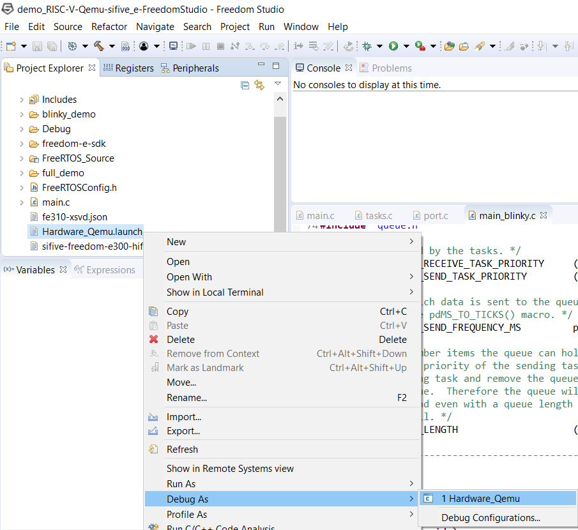Click the green Run play icon
This screenshot has width=578, height=530.
pos(393,46)
